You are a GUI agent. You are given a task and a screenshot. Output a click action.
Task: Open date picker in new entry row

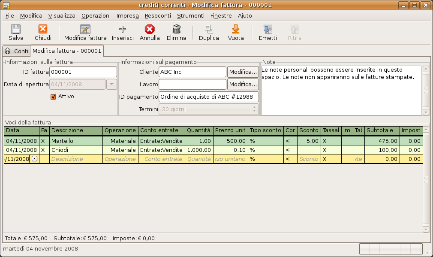34,159
